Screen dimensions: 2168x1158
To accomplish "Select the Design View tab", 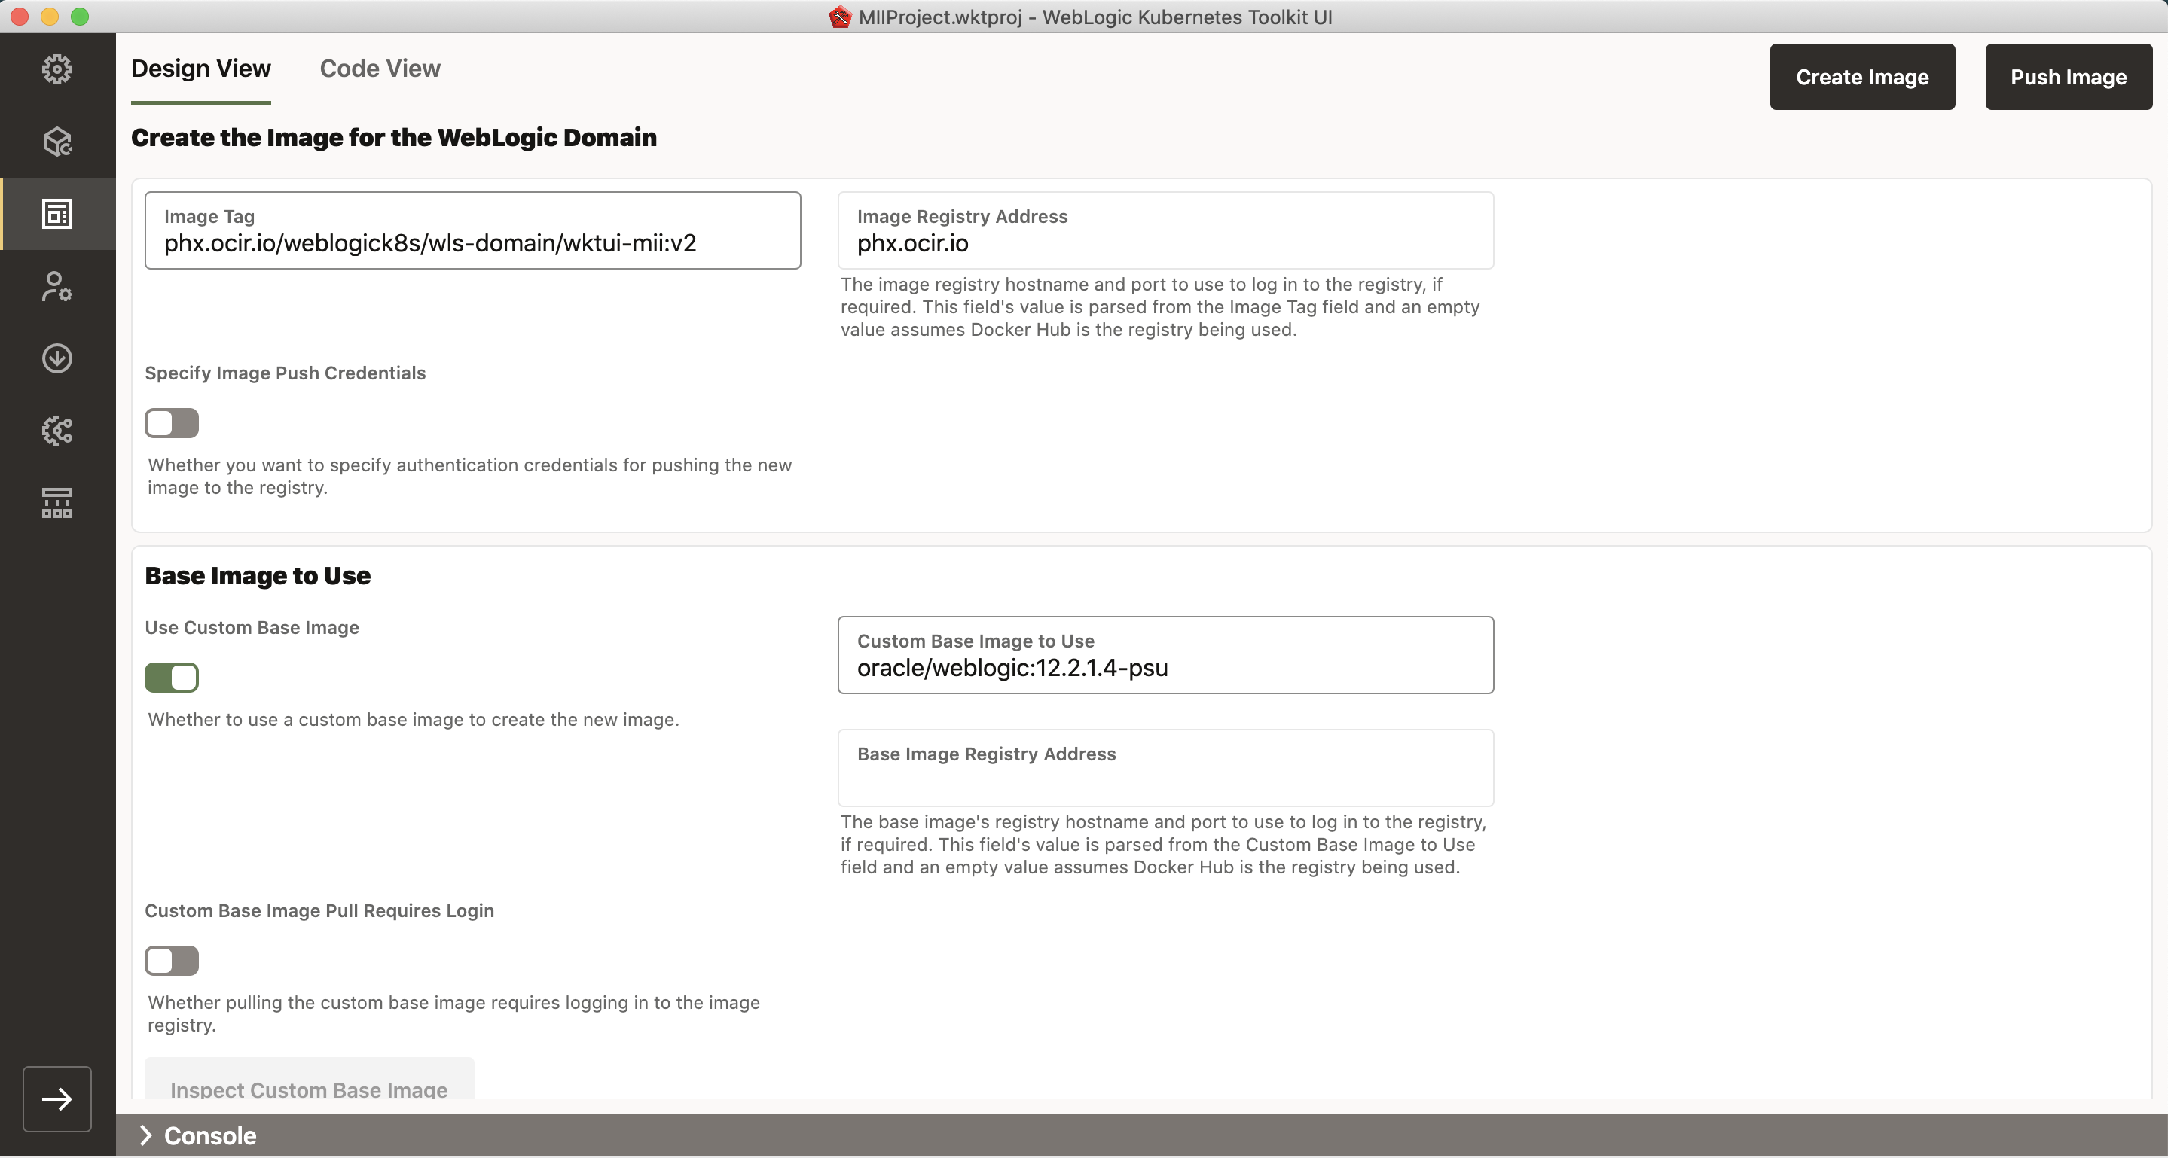I will pos(200,68).
